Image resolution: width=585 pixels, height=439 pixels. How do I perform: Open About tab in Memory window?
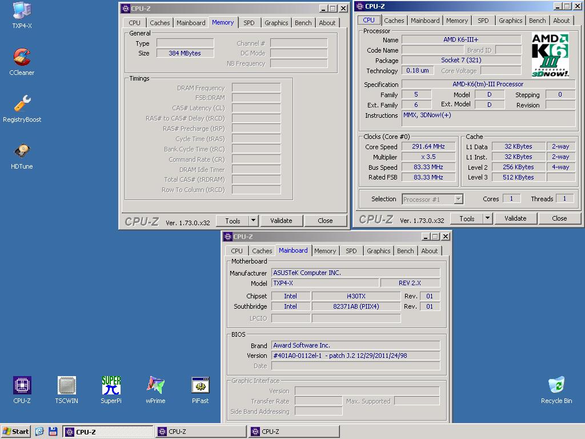(327, 23)
